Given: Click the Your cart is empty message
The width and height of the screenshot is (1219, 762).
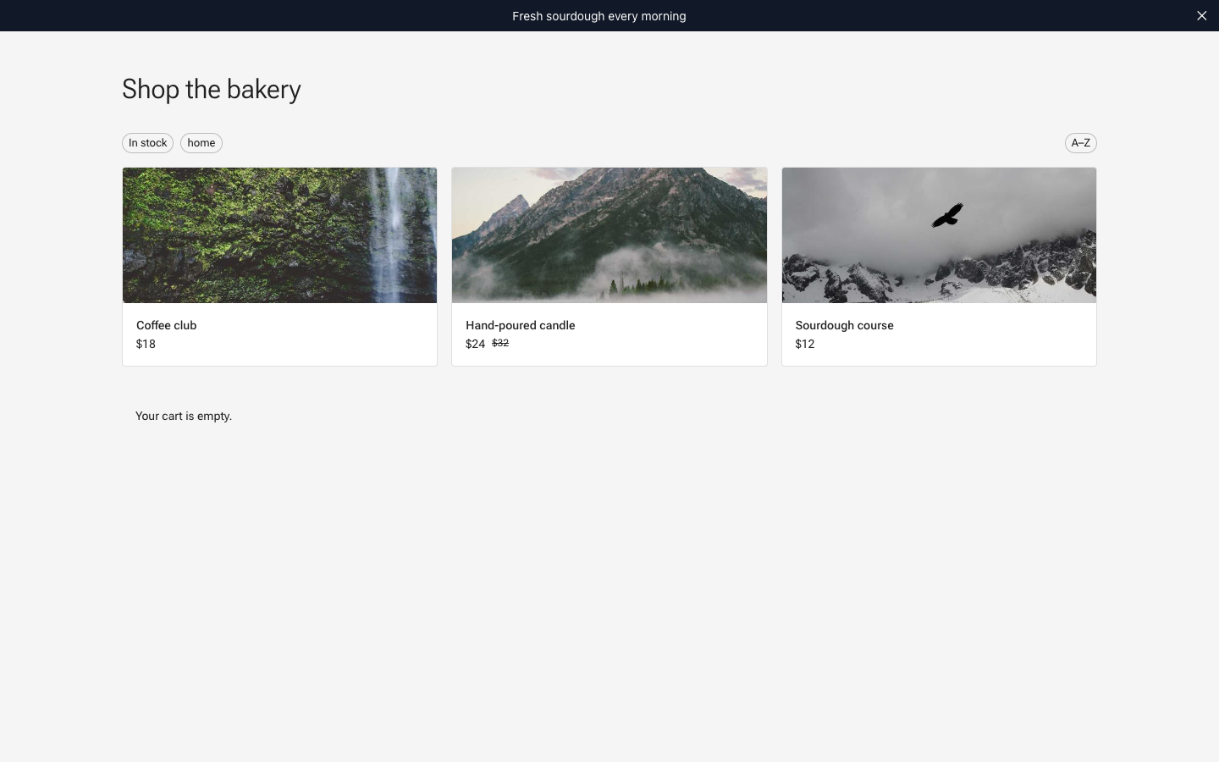Looking at the screenshot, I should [x=184, y=416].
